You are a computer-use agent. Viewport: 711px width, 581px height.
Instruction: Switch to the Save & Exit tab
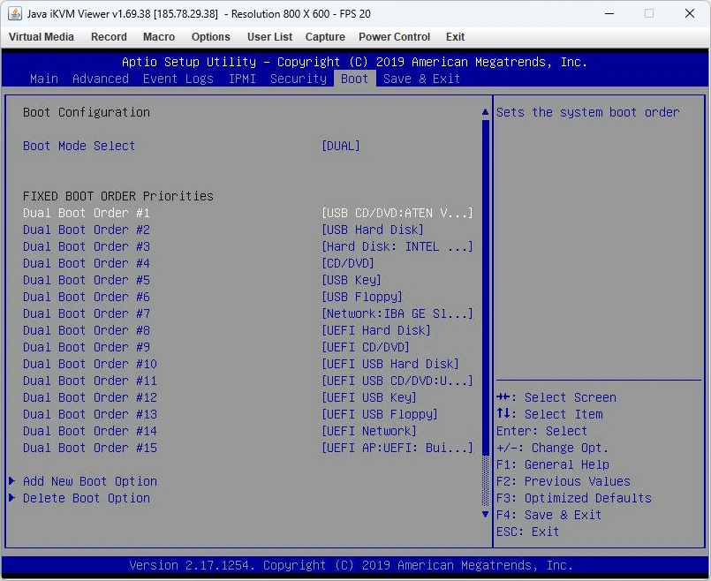click(421, 79)
